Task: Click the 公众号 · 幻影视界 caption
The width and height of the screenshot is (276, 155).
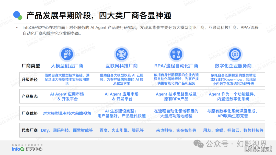Action: tap(236, 144)
